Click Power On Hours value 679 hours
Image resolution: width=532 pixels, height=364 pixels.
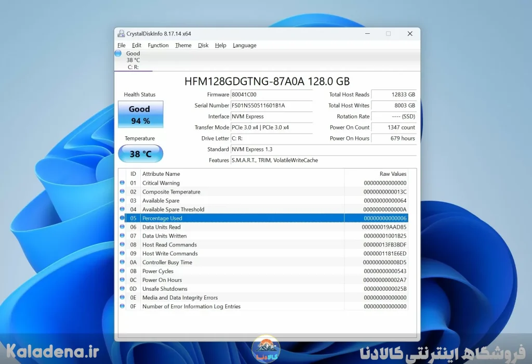click(394, 138)
